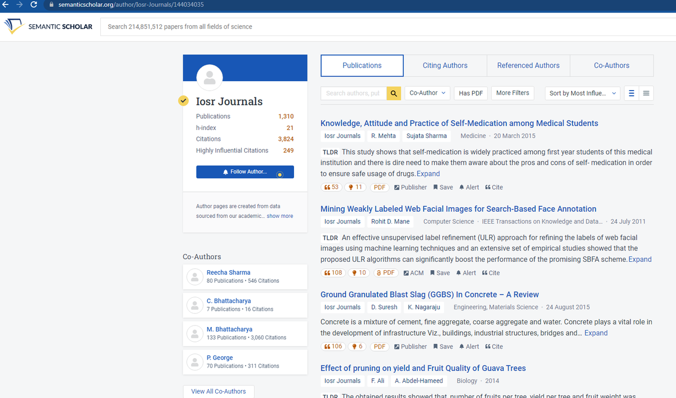Switch to the Co-Authors tab

[612, 65]
